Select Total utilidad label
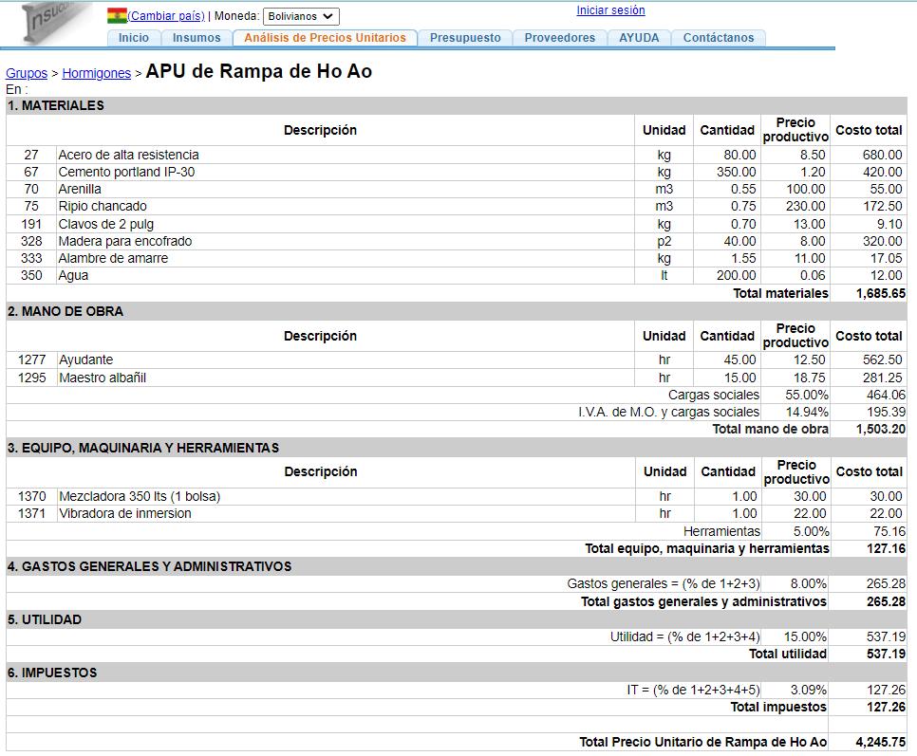Image resolution: width=917 pixels, height=756 pixels. (788, 654)
